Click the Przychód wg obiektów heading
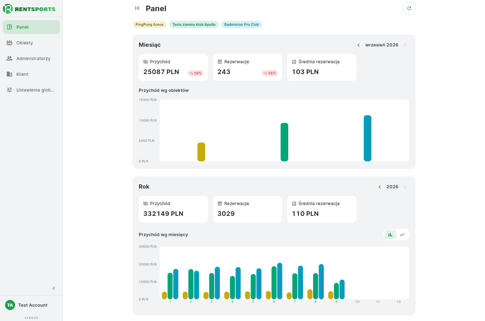Screen dimensions: 485x321 164,90
